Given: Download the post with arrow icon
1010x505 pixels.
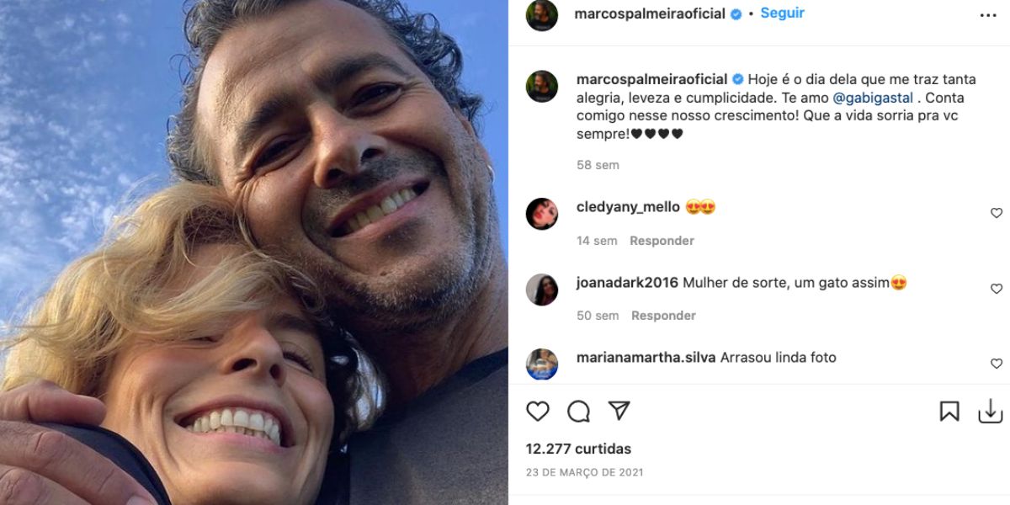Looking at the screenshot, I should point(990,411).
